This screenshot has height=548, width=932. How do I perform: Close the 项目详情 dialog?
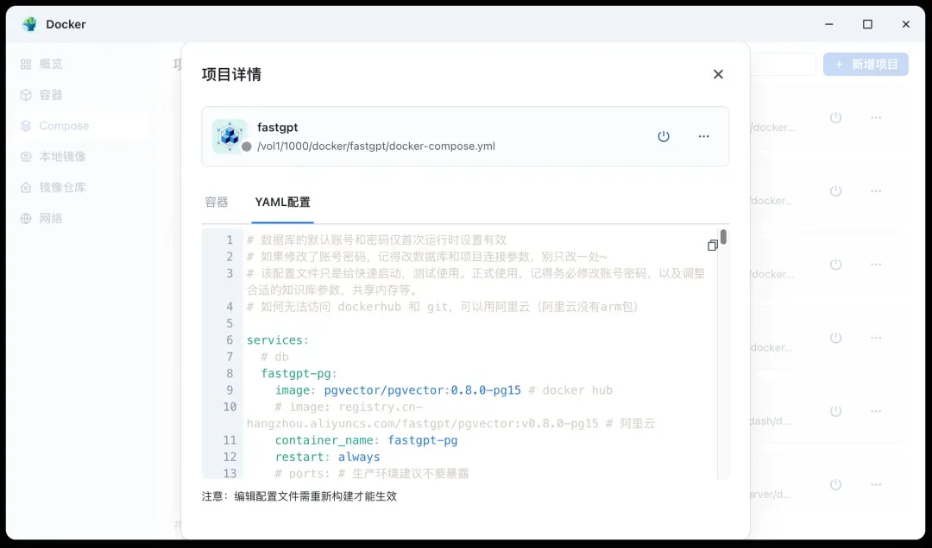coord(718,74)
